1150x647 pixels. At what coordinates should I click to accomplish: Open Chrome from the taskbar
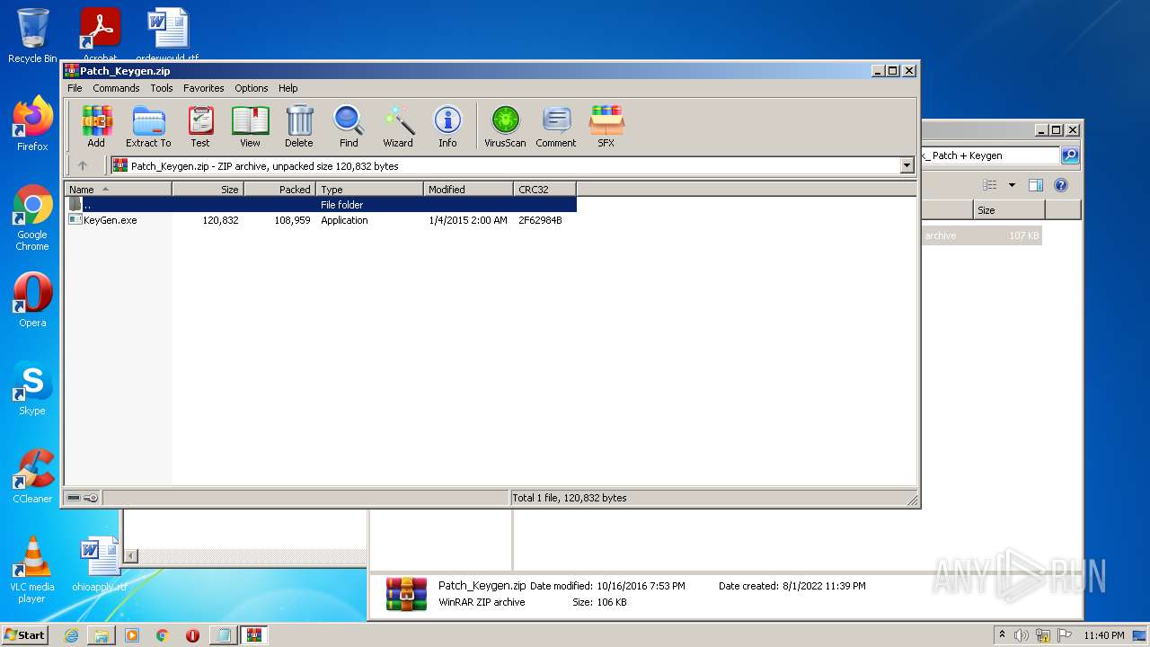point(162,635)
